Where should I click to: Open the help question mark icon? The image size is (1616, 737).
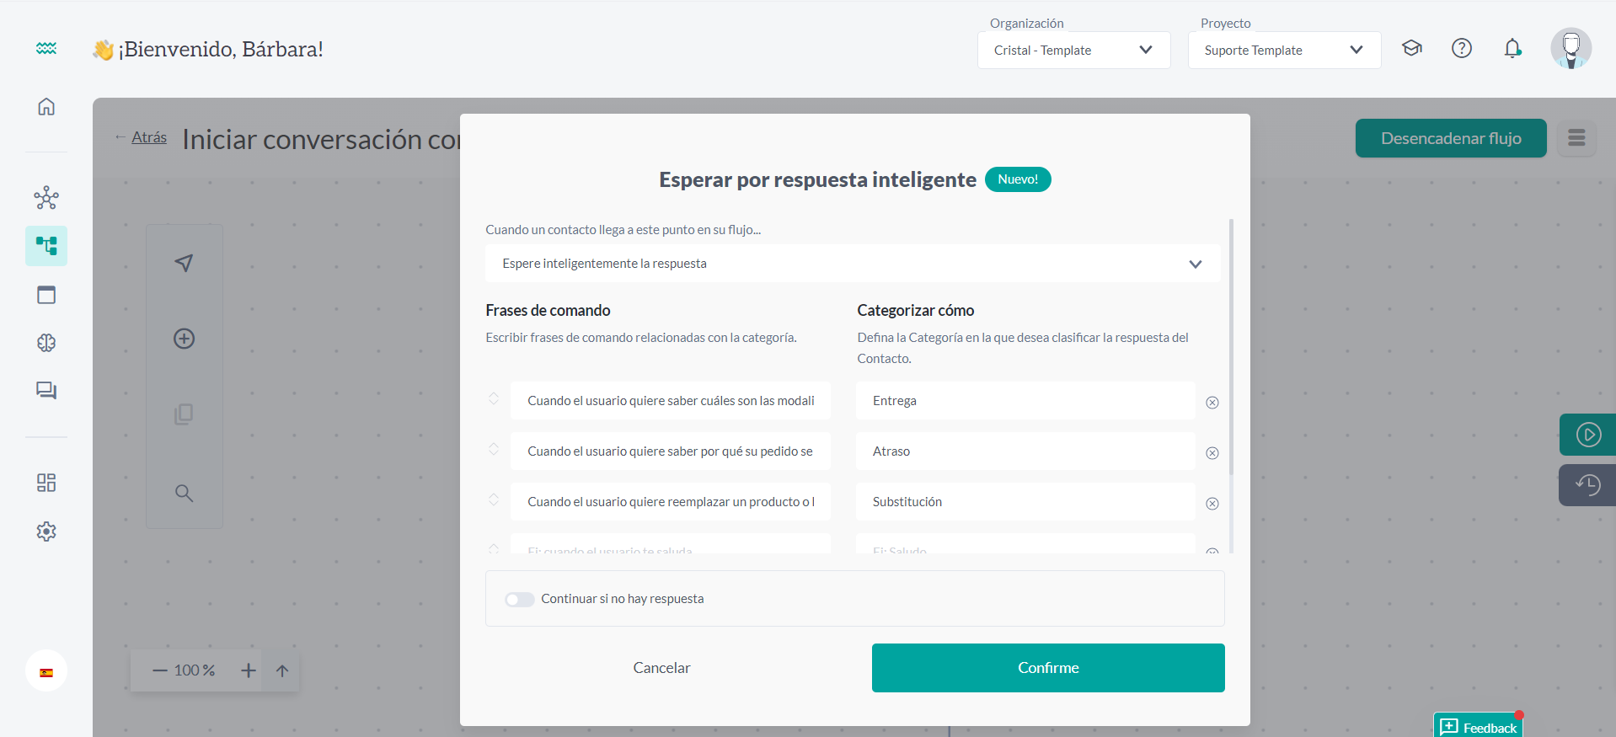[1462, 49]
